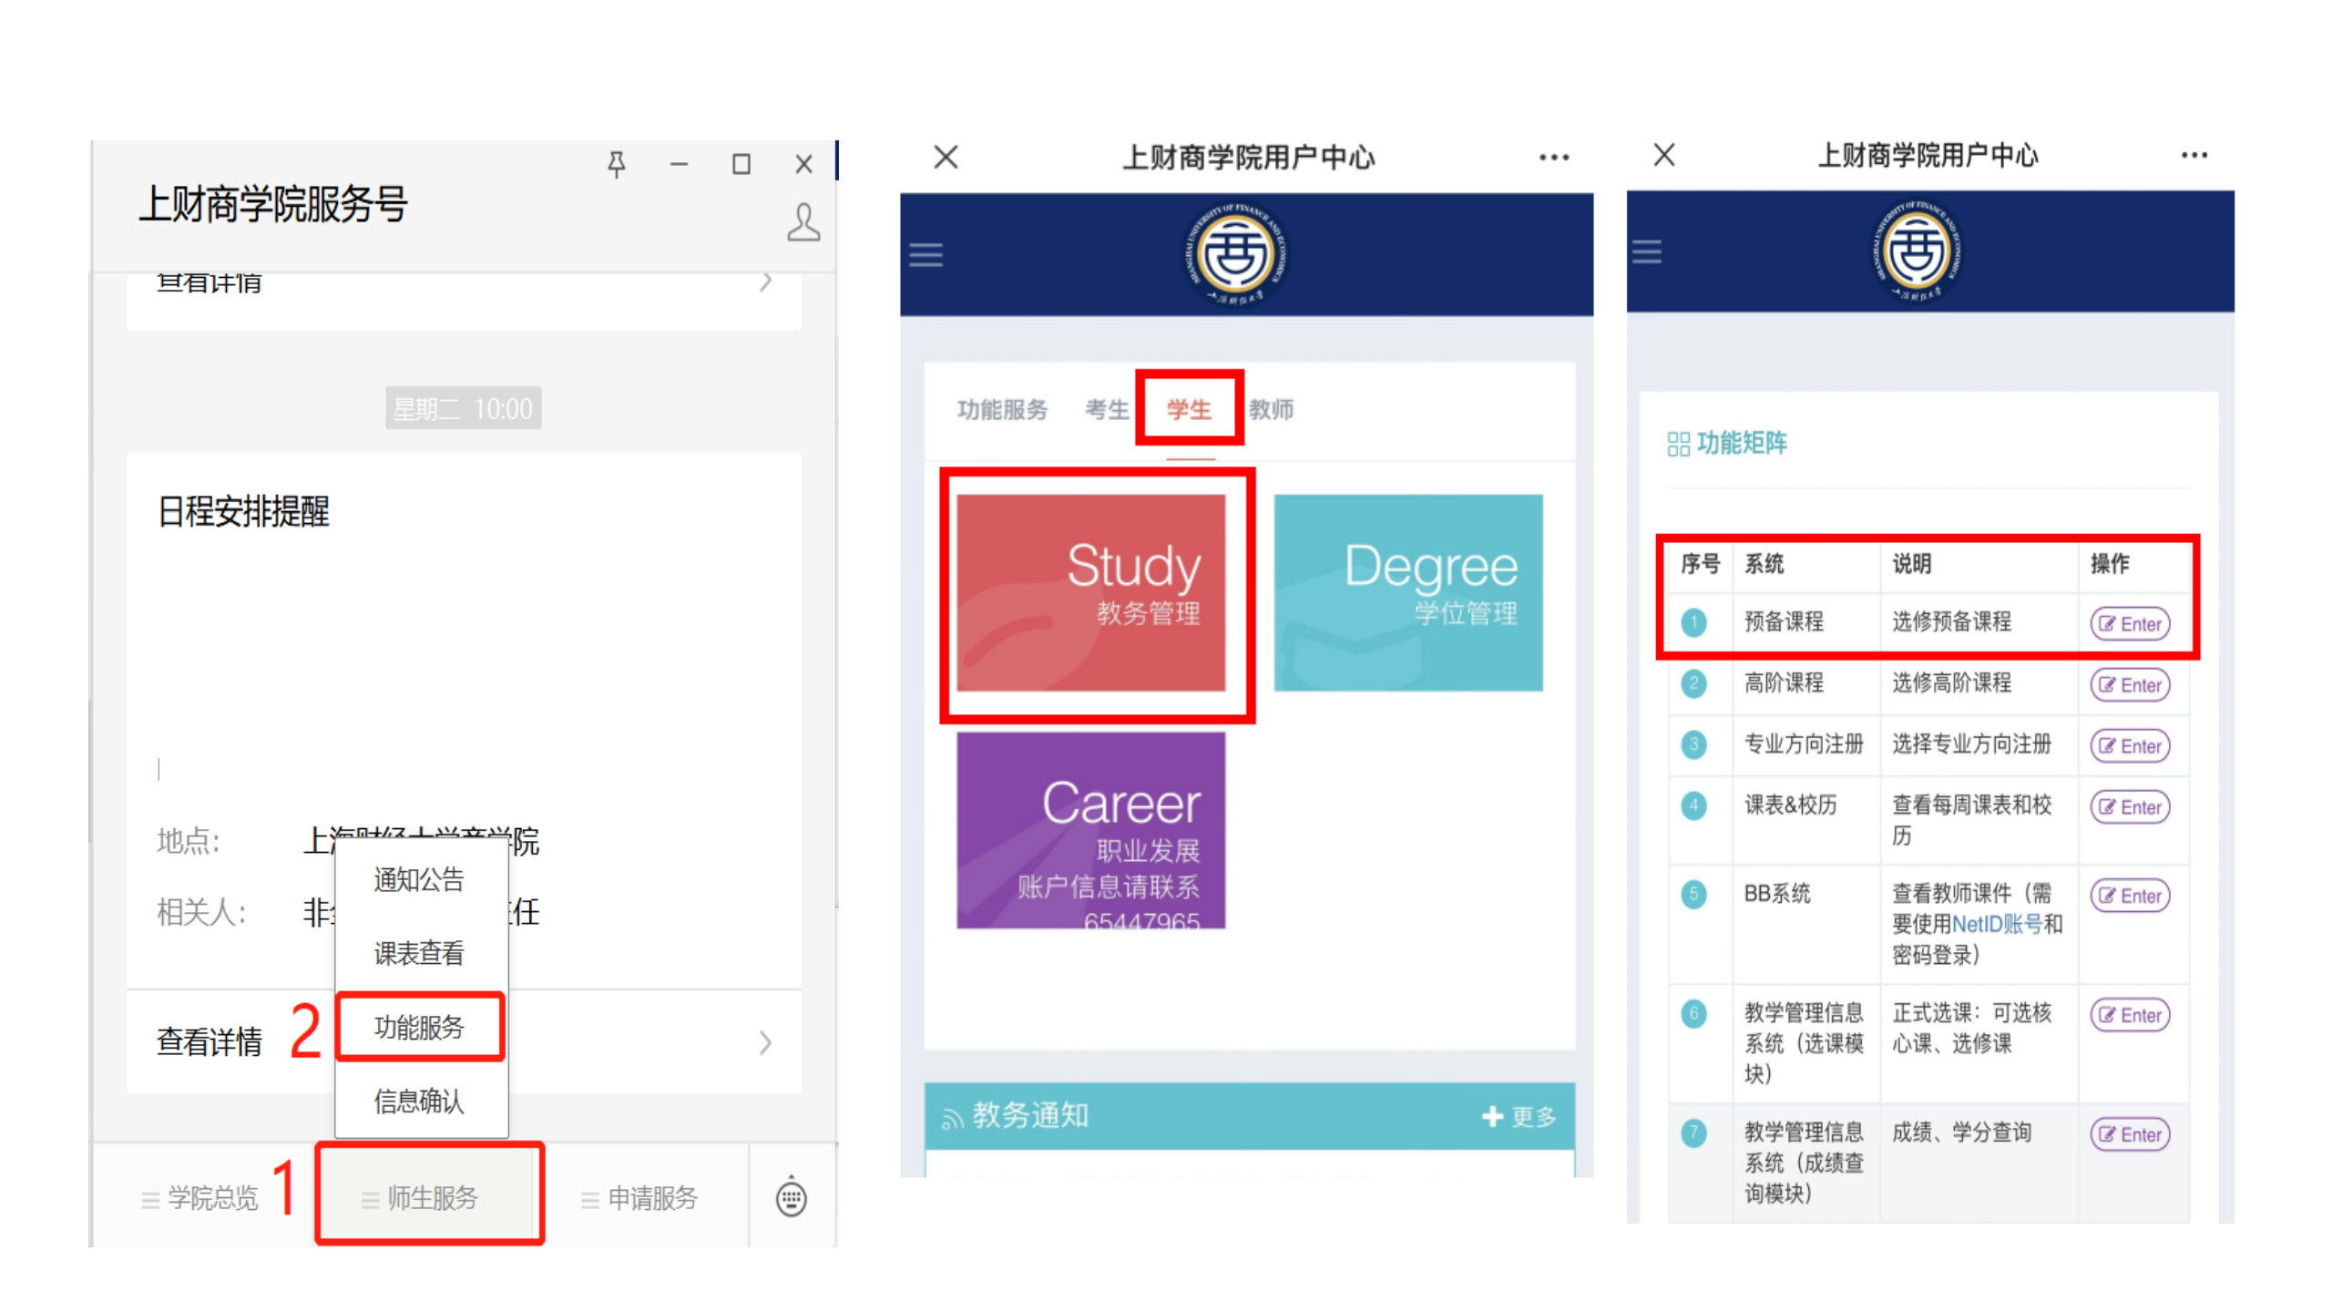Switch to the 学生 tab

pyautogui.click(x=1188, y=410)
